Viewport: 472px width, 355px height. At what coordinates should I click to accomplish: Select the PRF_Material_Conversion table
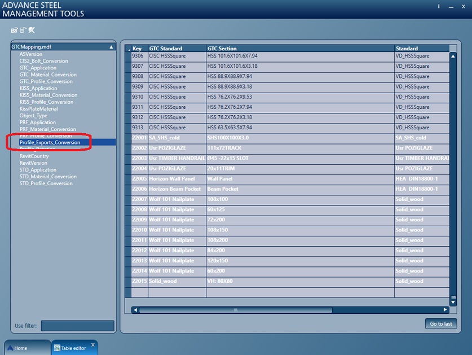pyautogui.click(x=47, y=129)
